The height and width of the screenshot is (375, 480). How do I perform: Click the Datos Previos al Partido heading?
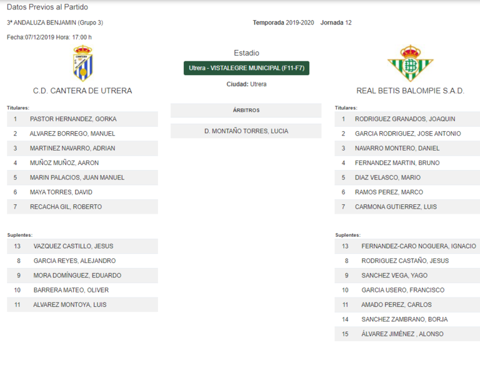pos(47,7)
